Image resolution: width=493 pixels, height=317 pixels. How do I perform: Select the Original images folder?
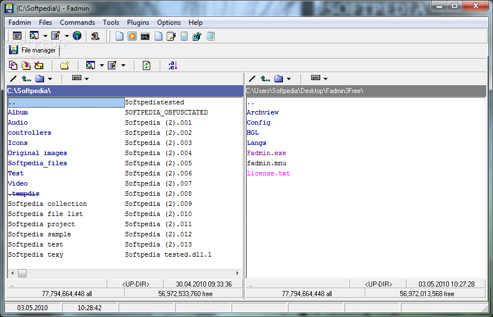point(37,153)
